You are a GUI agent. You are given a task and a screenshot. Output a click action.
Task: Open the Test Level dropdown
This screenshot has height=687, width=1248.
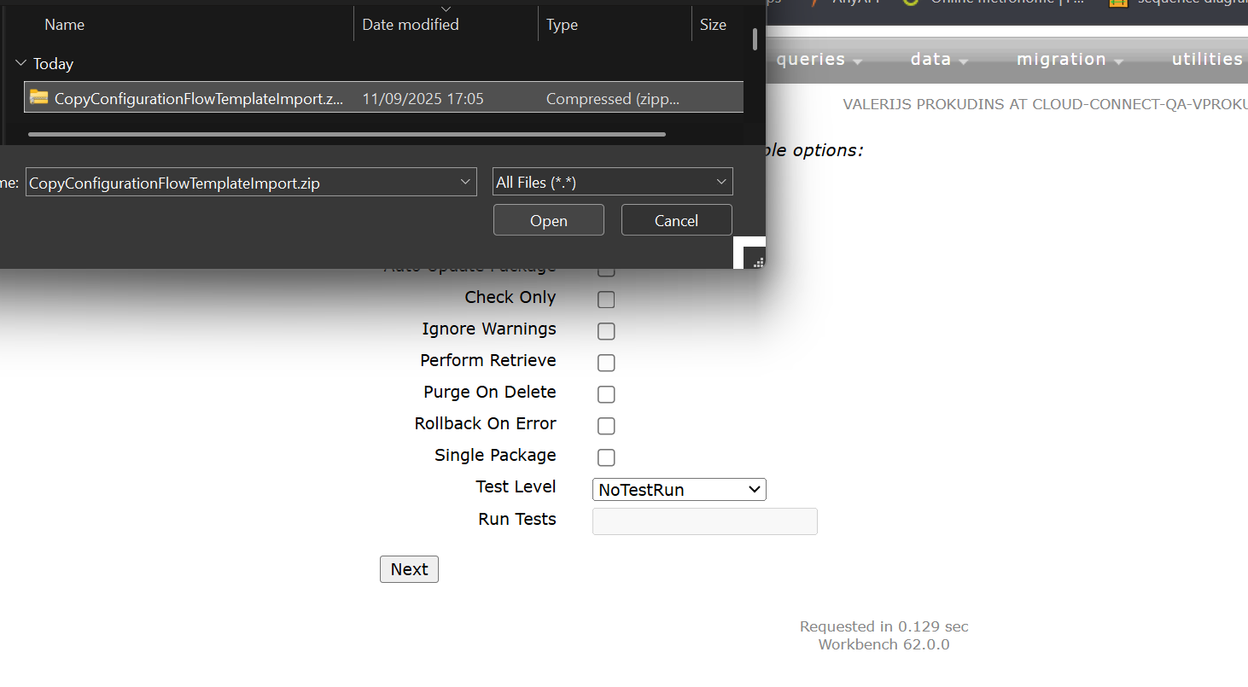(679, 489)
